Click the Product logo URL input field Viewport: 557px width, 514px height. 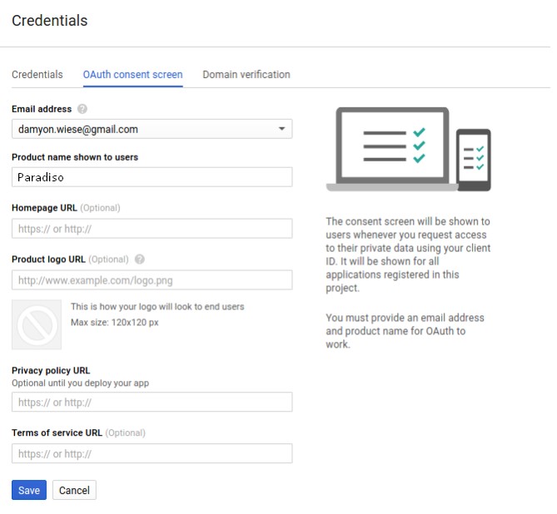click(x=152, y=280)
